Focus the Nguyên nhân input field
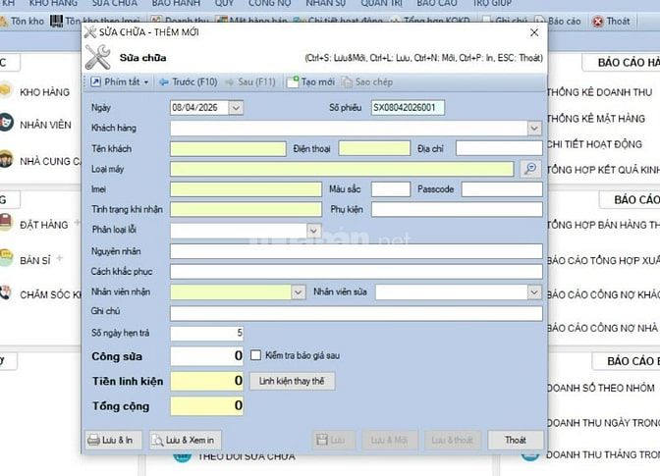Image resolution: width=660 pixels, height=476 pixels. (x=357, y=251)
